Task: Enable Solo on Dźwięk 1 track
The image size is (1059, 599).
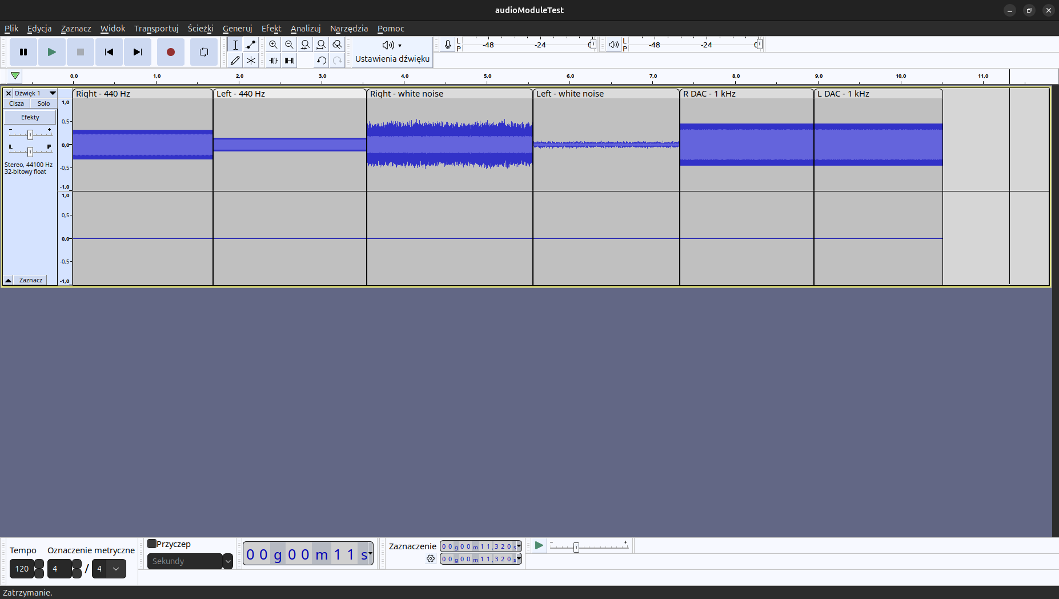Action: pyautogui.click(x=43, y=103)
